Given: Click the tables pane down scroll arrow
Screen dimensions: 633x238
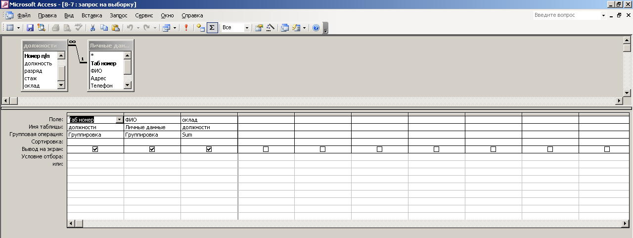Looking at the screenshot, I should click(x=627, y=93).
